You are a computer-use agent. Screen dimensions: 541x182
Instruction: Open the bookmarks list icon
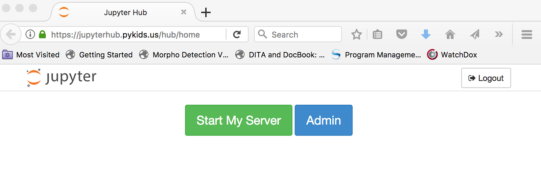click(x=377, y=34)
